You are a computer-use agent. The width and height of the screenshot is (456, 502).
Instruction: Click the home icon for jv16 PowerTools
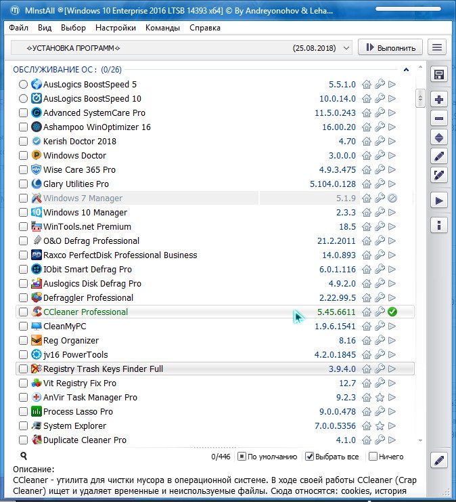pyautogui.click(x=367, y=355)
